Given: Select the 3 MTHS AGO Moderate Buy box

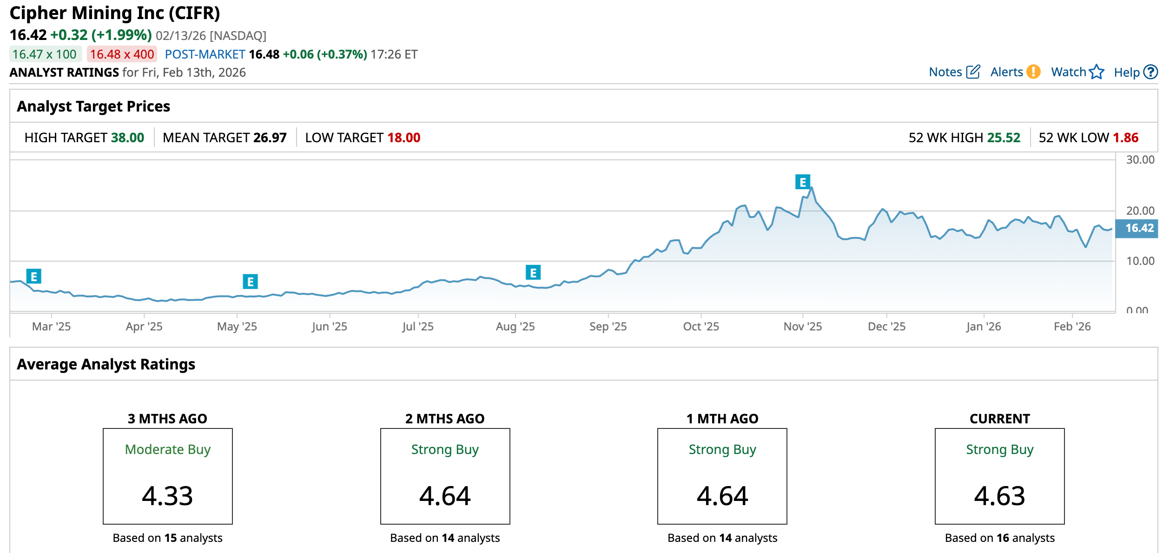Looking at the screenshot, I should [x=167, y=476].
